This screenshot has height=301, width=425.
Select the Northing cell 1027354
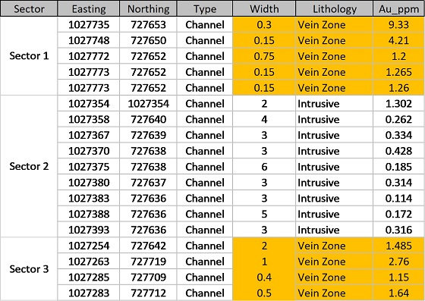[x=148, y=103]
